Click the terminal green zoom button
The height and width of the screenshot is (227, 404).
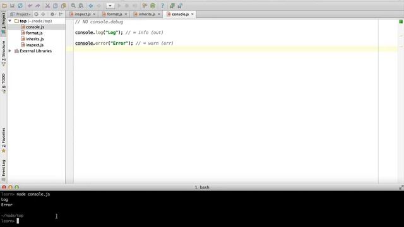point(17,187)
